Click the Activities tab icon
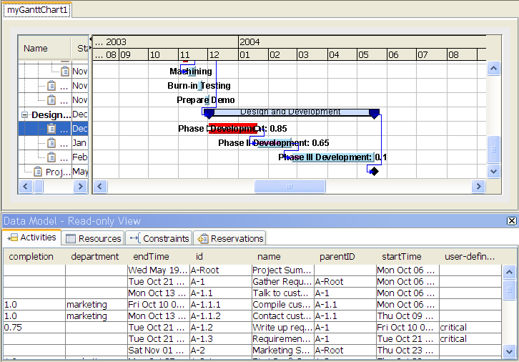This screenshot has width=519, height=362. point(12,238)
